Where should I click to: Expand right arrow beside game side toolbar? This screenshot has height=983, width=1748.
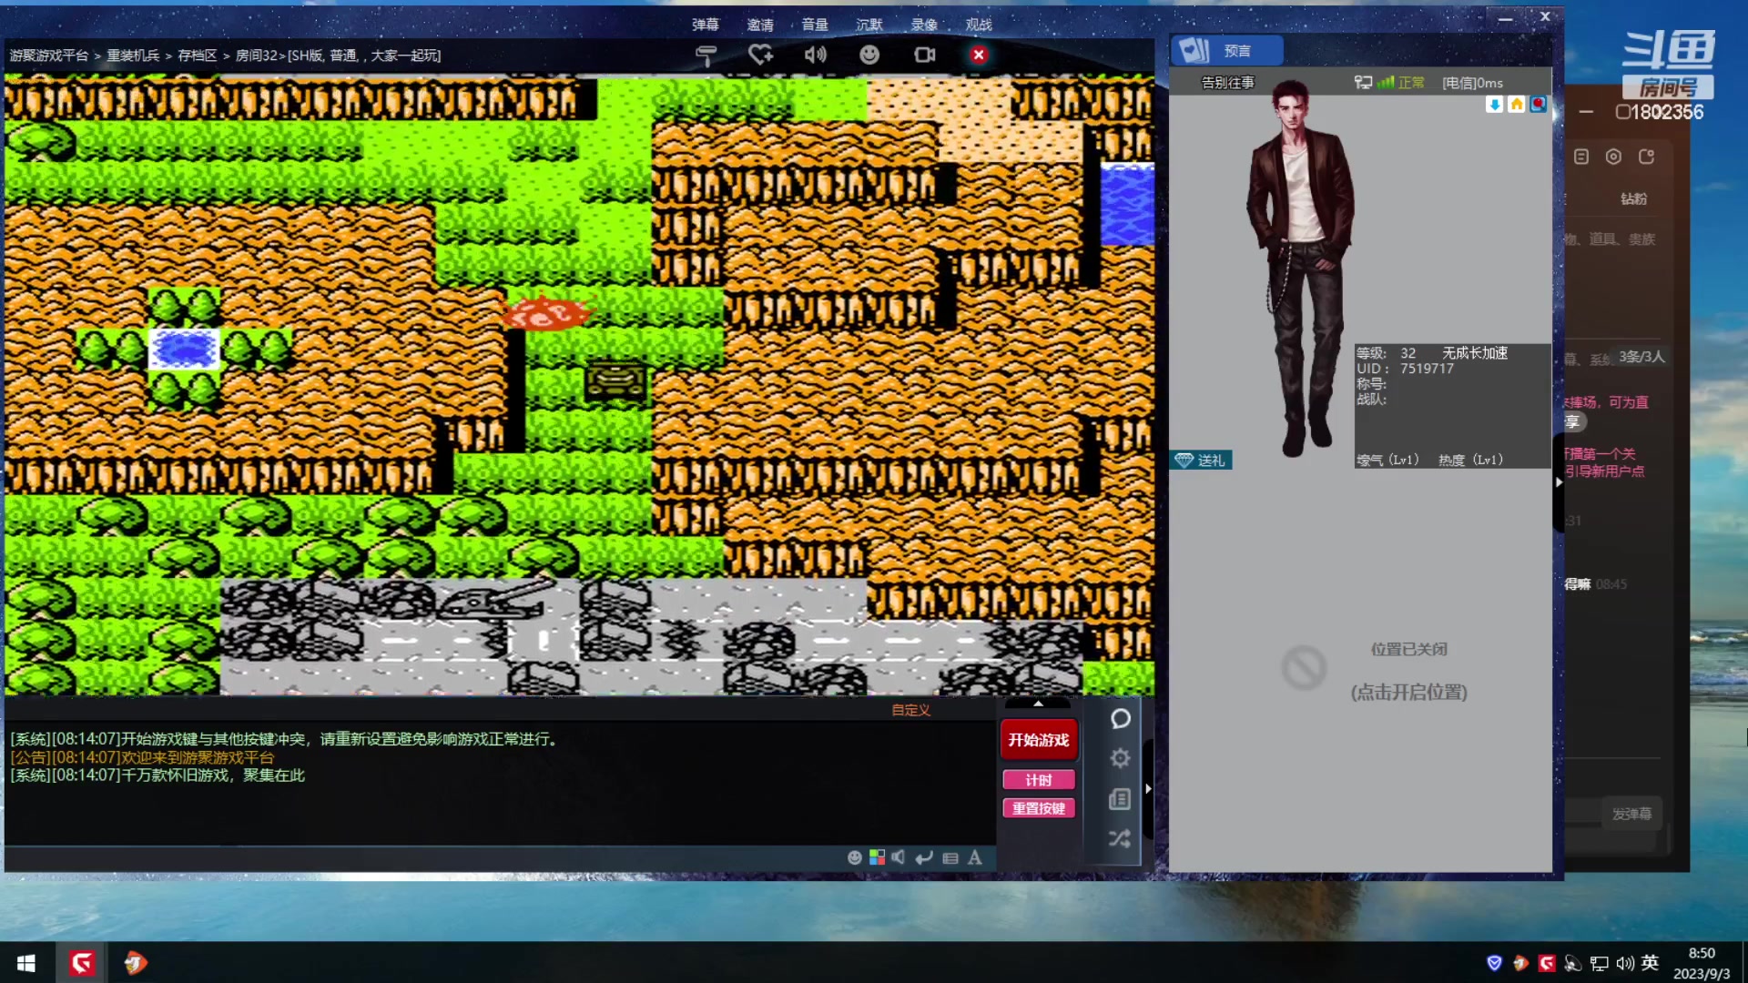pos(1148,789)
